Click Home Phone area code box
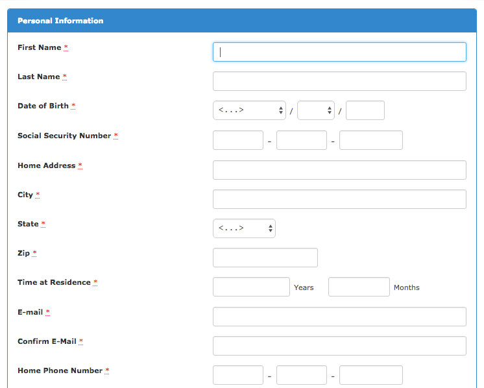This screenshot has height=388, width=484. click(238, 375)
